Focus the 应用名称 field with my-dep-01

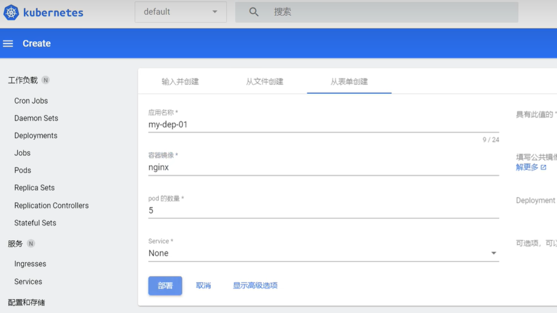[323, 124]
